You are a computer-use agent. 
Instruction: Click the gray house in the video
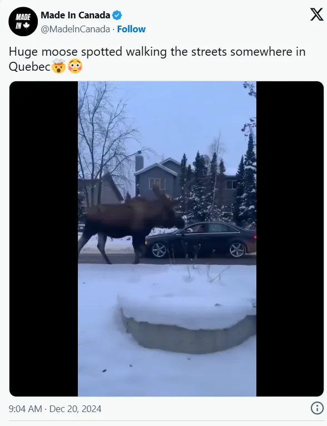coord(158,178)
